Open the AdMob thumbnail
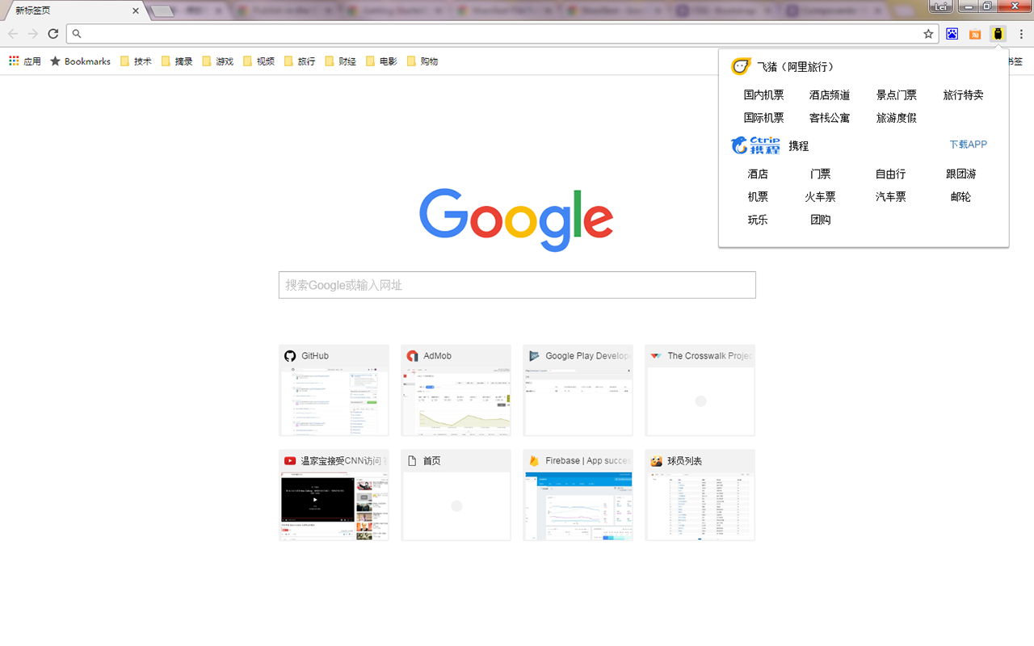Image resolution: width=1034 pixels, height=646 pixels. 456,391
